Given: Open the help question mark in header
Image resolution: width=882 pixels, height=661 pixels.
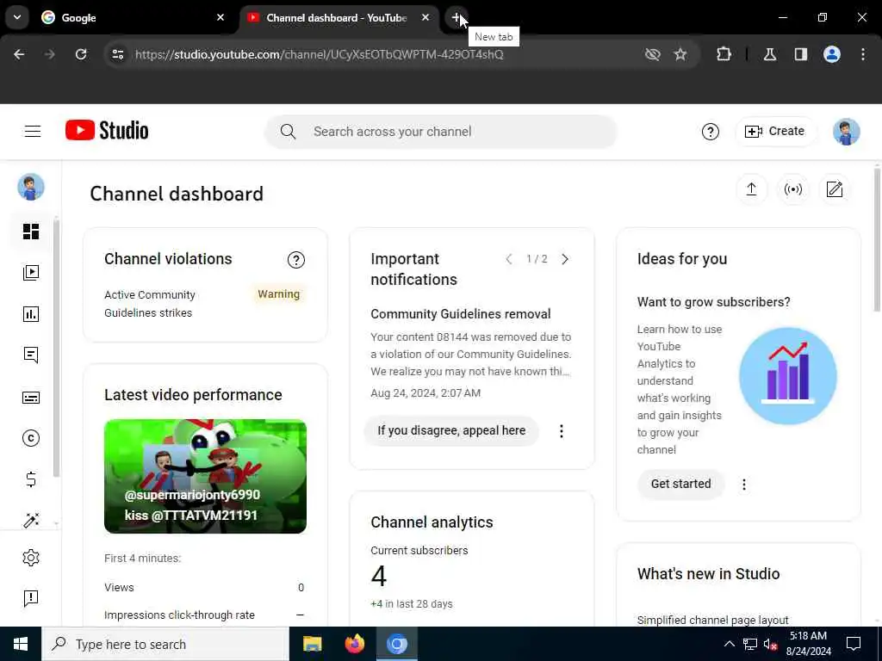Looking at the screenshot, I should (x=710, y=132).
